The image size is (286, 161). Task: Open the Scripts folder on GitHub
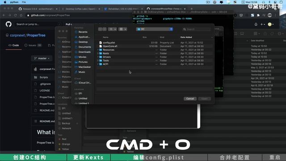click(44, 77)
